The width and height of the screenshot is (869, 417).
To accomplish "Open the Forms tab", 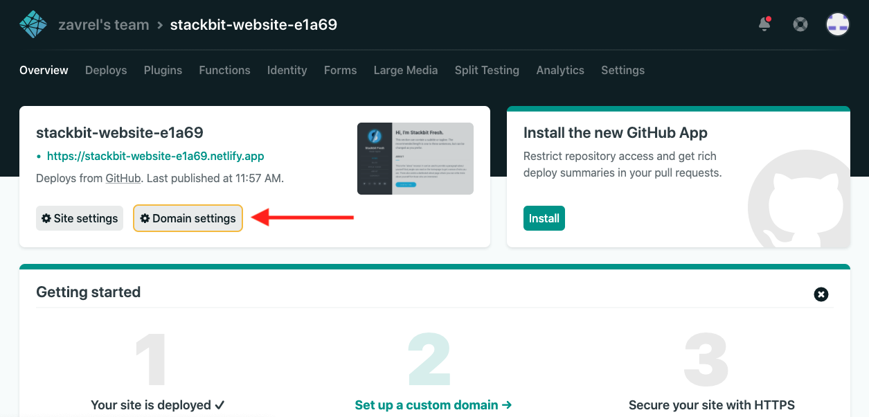I will pyautogui.click(x=340, y=70).
